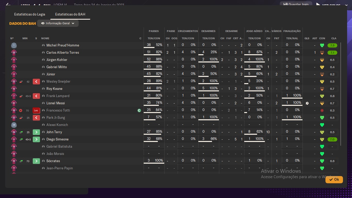
Task: Click Michel Preud'Homme's goalkeeper shirt icon
Action: pos(14,45)
